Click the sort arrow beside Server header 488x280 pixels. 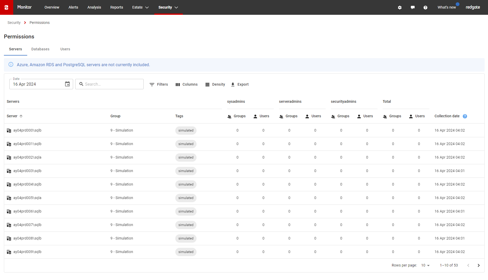(x=21, y=116)
